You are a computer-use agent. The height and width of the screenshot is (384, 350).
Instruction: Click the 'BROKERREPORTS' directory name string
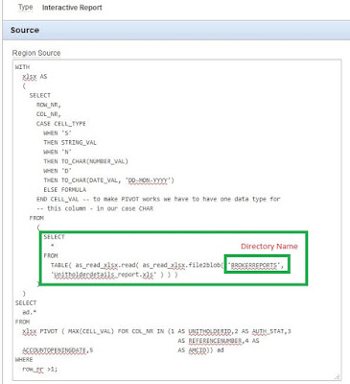click(255, 265)
